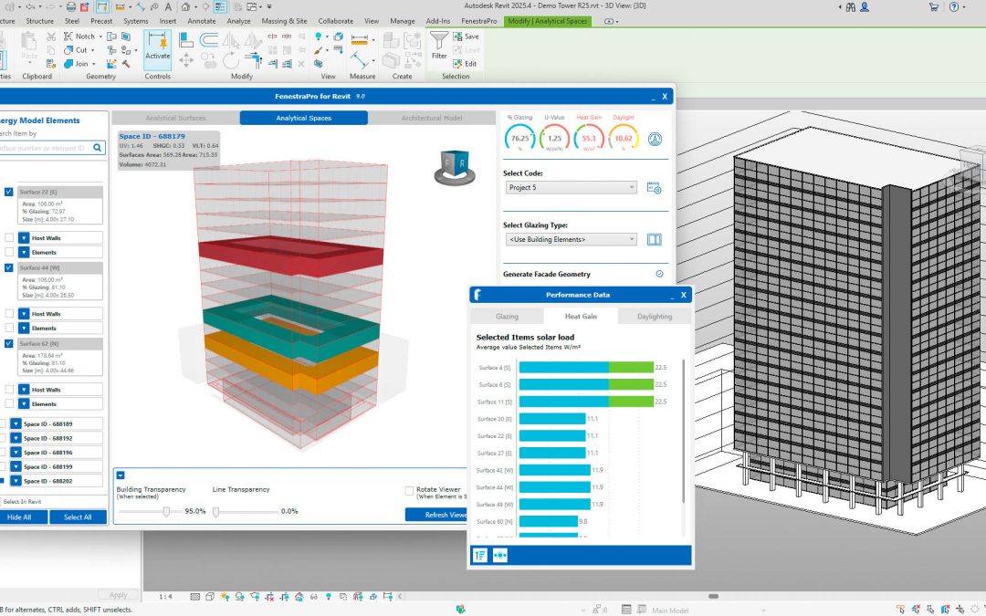Open the Select Glazing Type dropdown
The width and height of the screenshot is (986, 616).
(x=570, y=239)
